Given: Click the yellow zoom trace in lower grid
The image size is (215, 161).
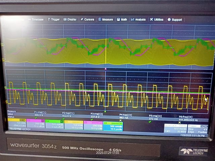Looking at the screenshot, I should (108, 96).
